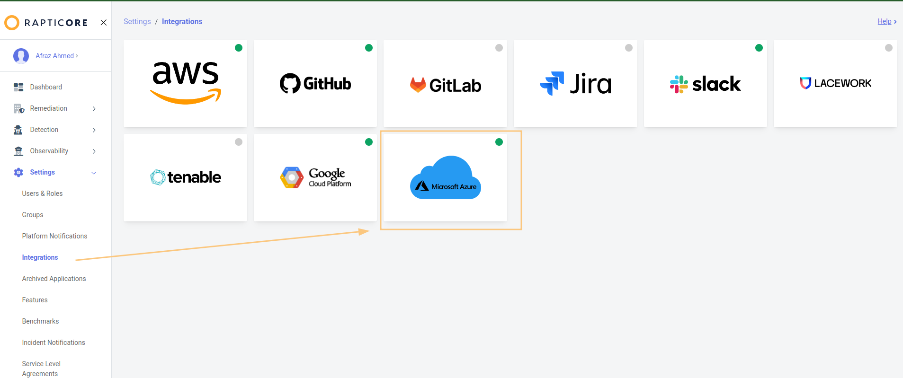
Task: Open the Jira integration card
Action: pos(575,83)
